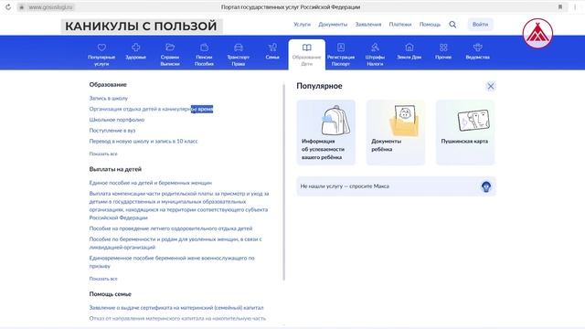Open the Документы menu item

point(333,25)
